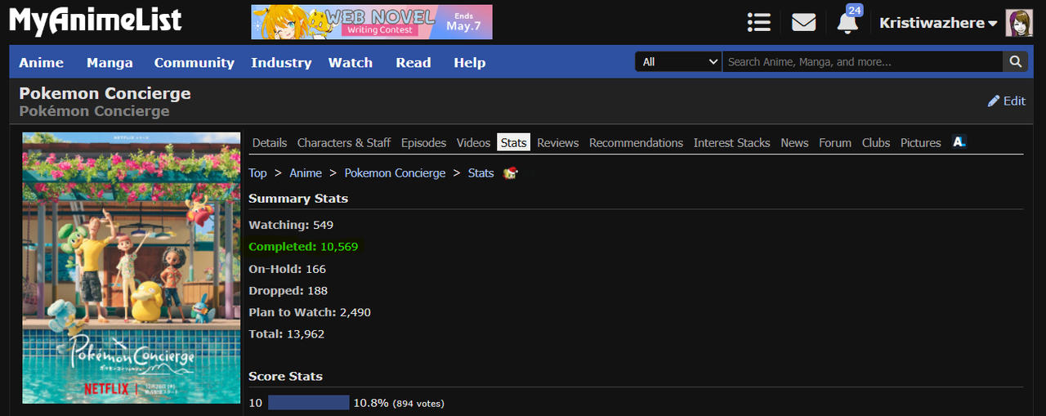Switch to the News tab
This screenshot has height=416, width=1046.
[794, 142]
